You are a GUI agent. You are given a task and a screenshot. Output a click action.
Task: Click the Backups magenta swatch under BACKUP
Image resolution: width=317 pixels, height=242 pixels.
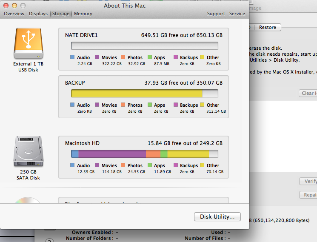[176, 105]
